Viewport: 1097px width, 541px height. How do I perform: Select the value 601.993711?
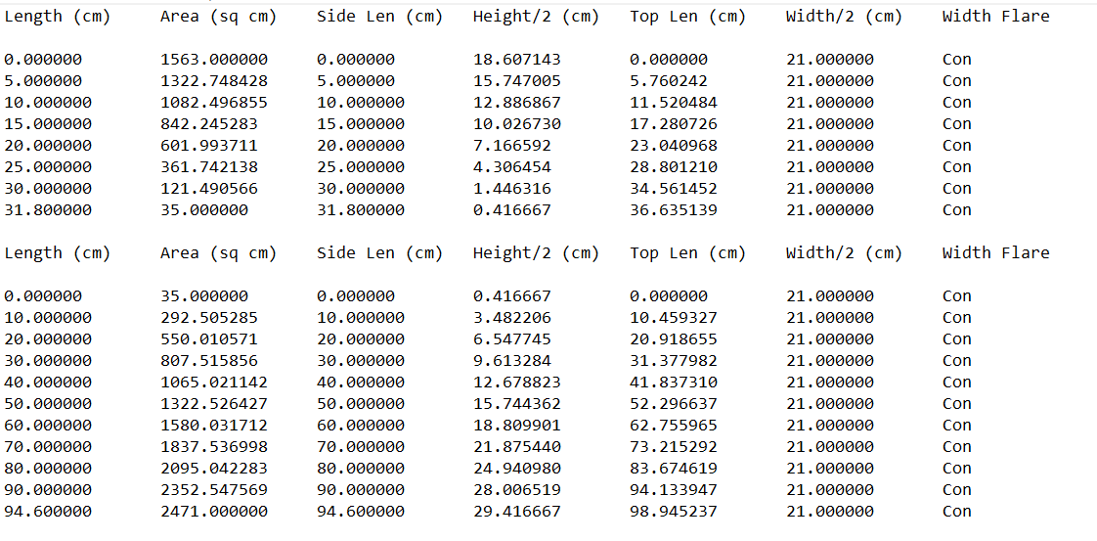[208, 147]
